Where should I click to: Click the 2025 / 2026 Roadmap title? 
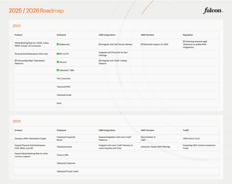[36, 11]
